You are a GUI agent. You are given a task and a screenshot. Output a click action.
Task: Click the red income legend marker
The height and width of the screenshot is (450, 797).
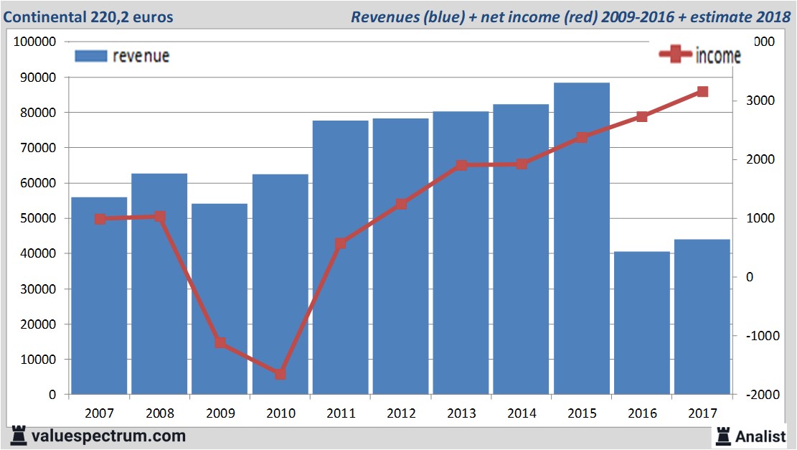pyautogui.click(x=676, y=54)
